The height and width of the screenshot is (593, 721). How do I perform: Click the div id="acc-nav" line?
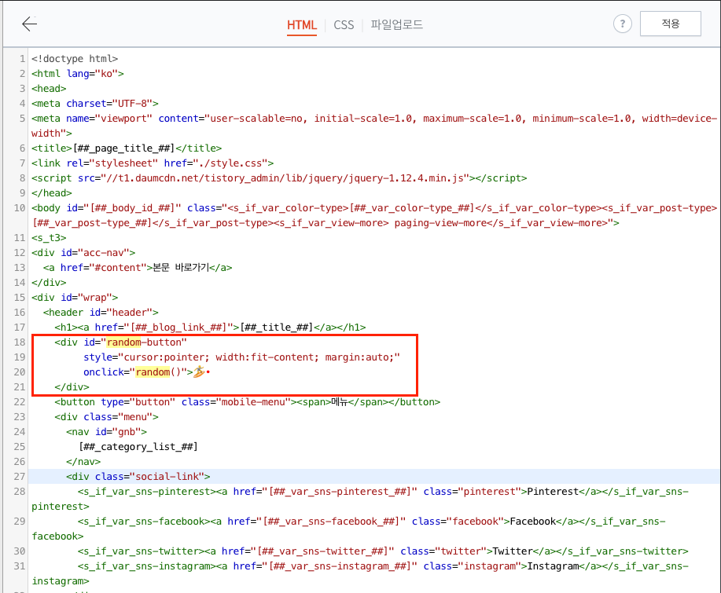pyautogui.click(x=83, y=253)
